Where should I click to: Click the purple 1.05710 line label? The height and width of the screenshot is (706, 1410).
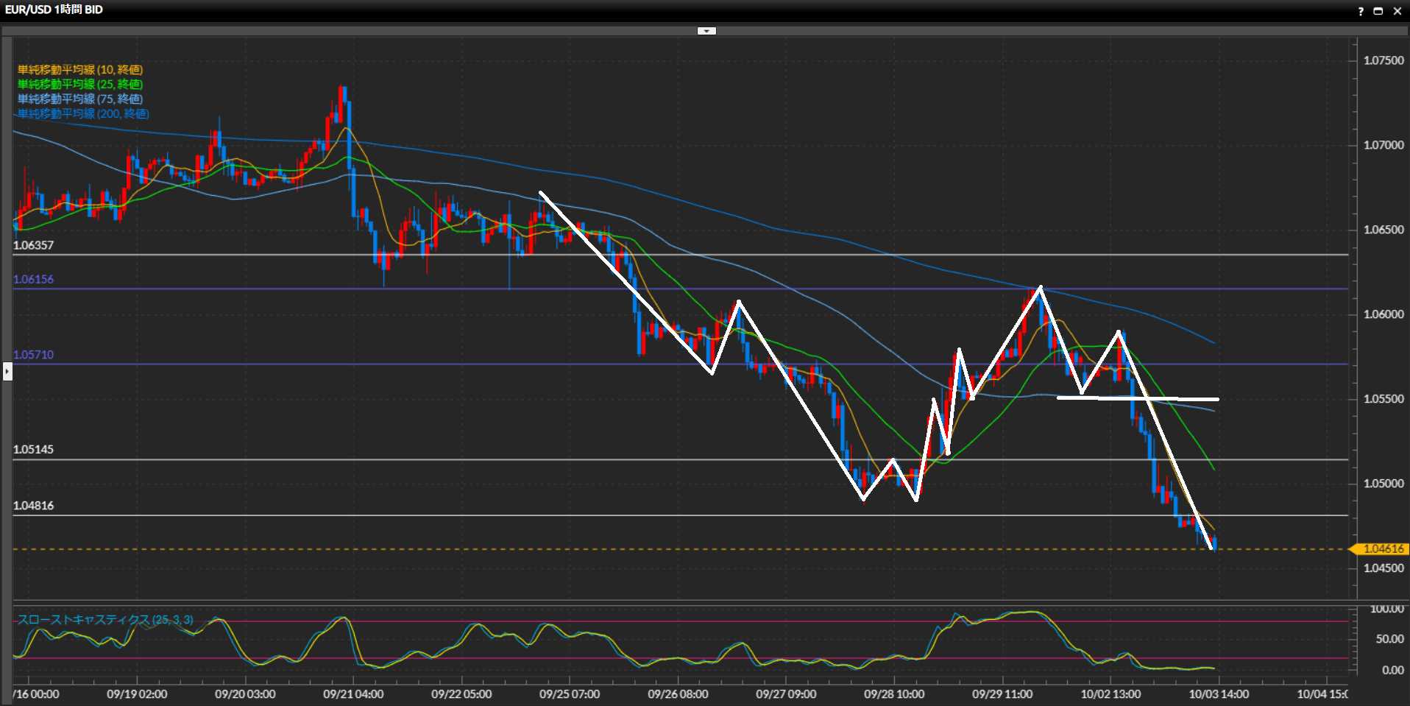33,355
